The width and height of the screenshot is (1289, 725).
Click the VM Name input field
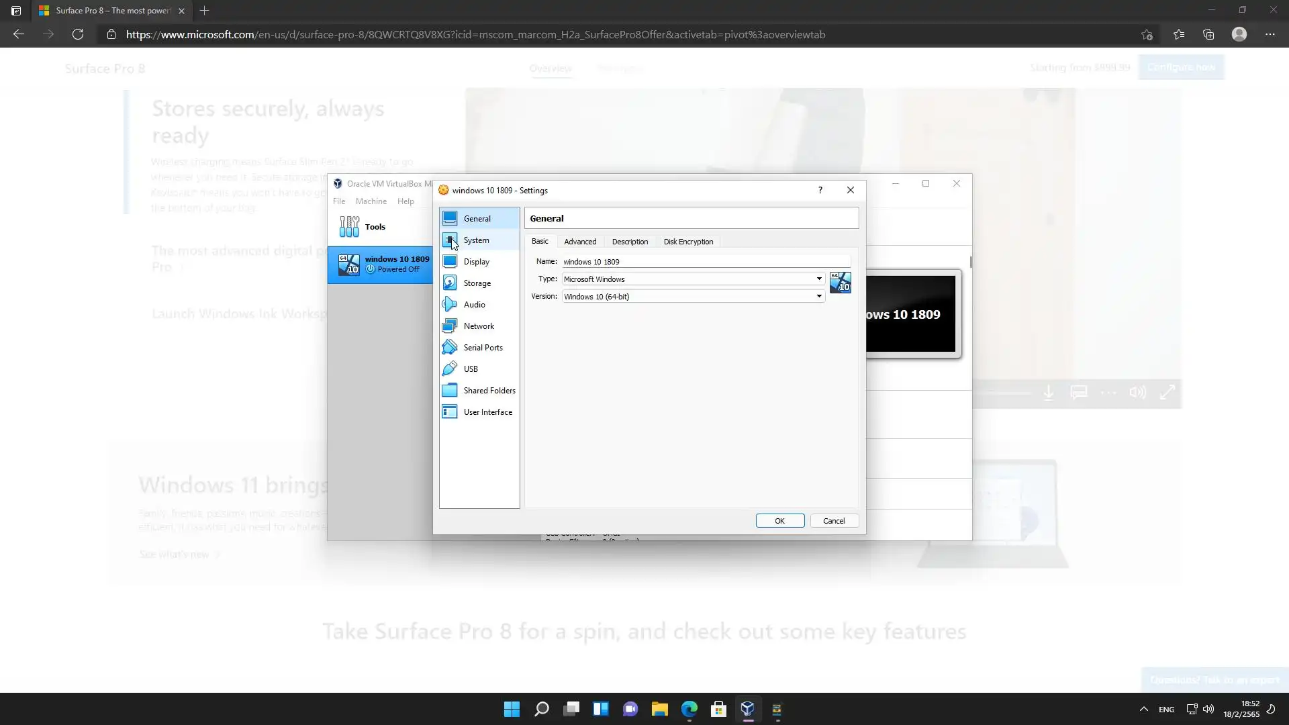[x=705, y=262]
